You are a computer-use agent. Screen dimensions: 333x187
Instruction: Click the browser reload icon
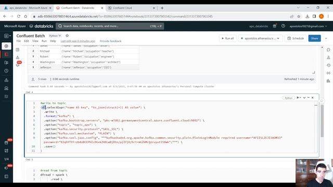pos(19,16)
